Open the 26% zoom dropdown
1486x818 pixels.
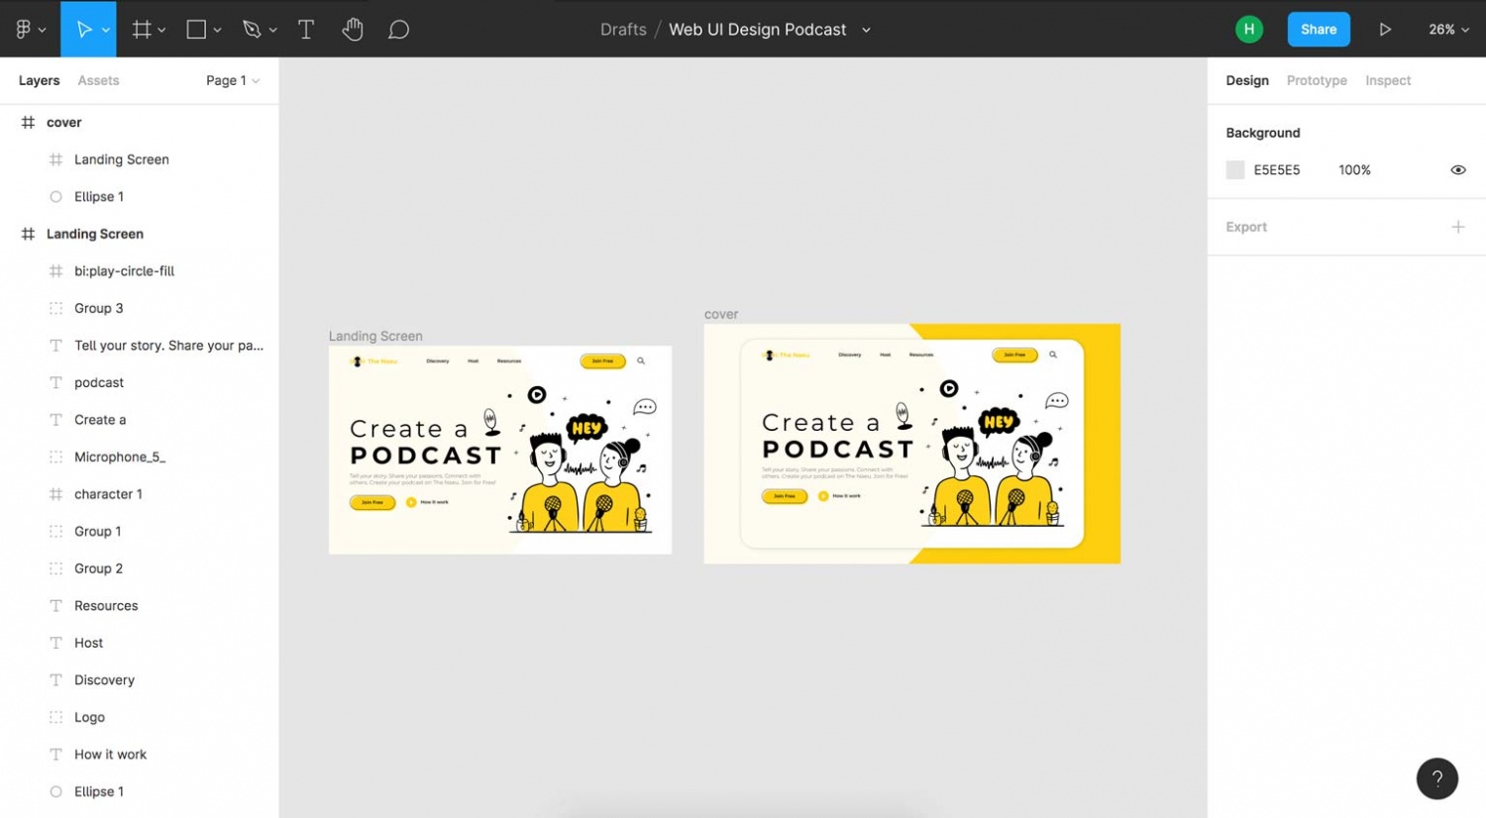tap(1448, 30)
